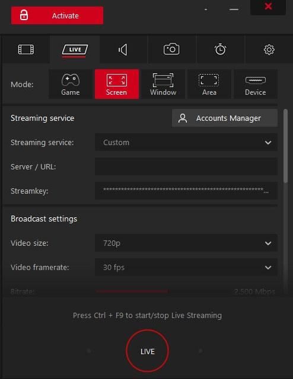Click the Activate button
This screenshot has height=379, width=293.
(57, 15)
